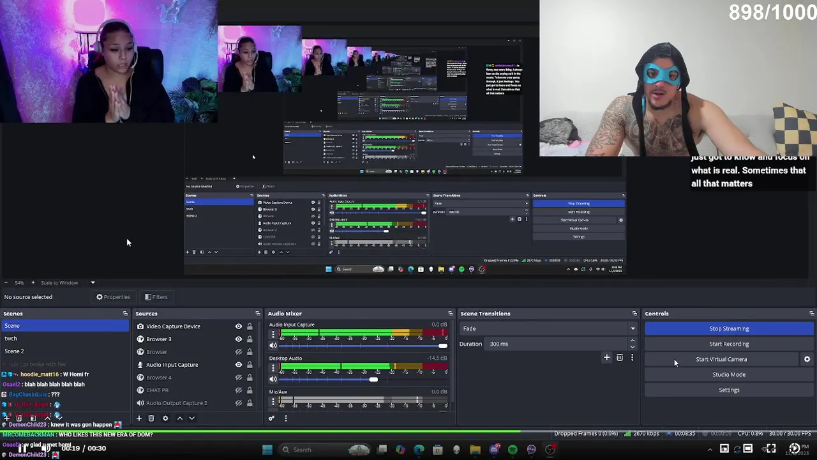The image size is (817, 460).
Task: Remove the selected source via trash icon
Action: pyautogui.click(x=151, y=418)
